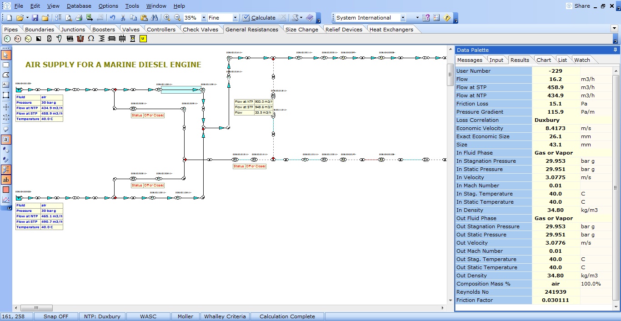Open the Fine grid dropdown
The image size is (621, 321).
[x=235, y=18]
